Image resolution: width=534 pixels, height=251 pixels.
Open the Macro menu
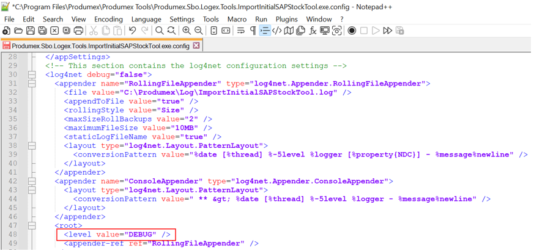[x=237, y=19]
